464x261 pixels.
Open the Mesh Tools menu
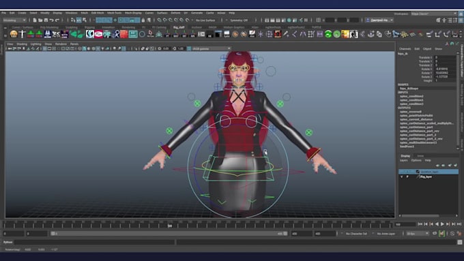pos(114,13)
